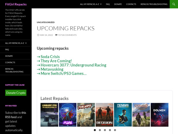Open the Furi repack thumbnail
Image resolution: width=178 pixels, height=134 pixels.
tap(68, 115)
